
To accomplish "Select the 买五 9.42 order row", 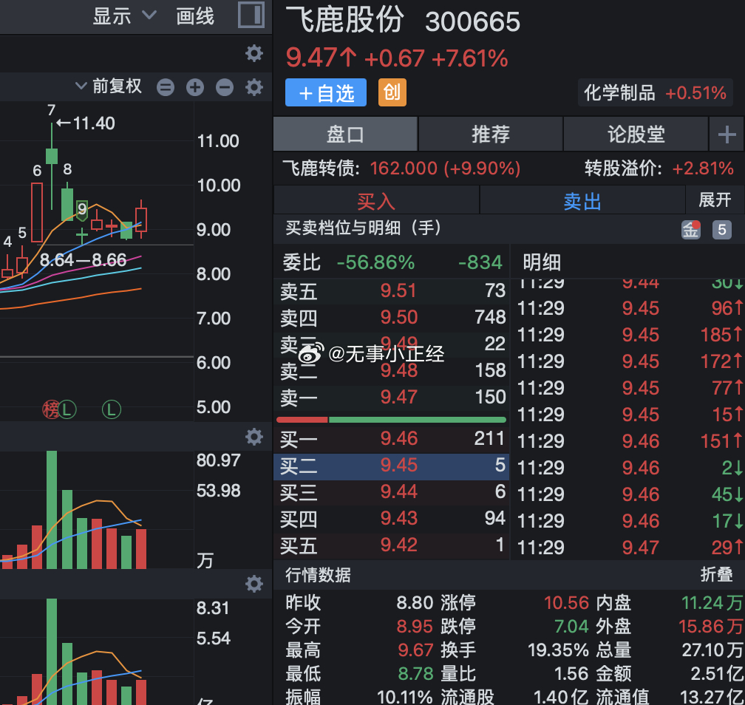I will 392,545.
